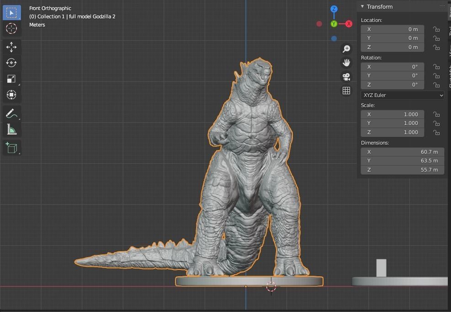Select the Measure tool

[x=11, y=129]
